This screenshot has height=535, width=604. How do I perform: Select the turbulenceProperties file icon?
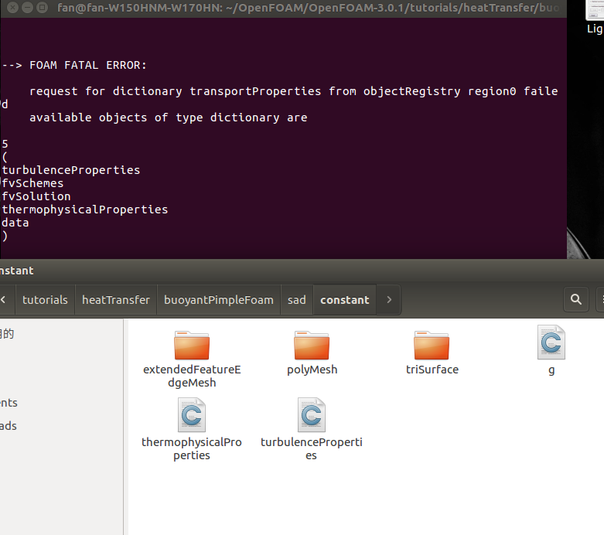coord(311,415)
